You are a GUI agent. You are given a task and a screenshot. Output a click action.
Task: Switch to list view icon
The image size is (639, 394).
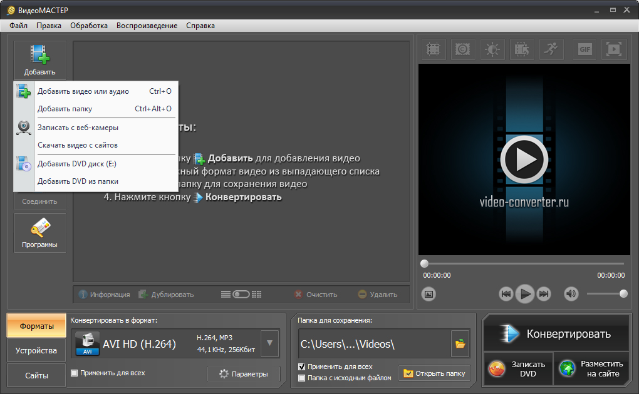pos(226,295)
